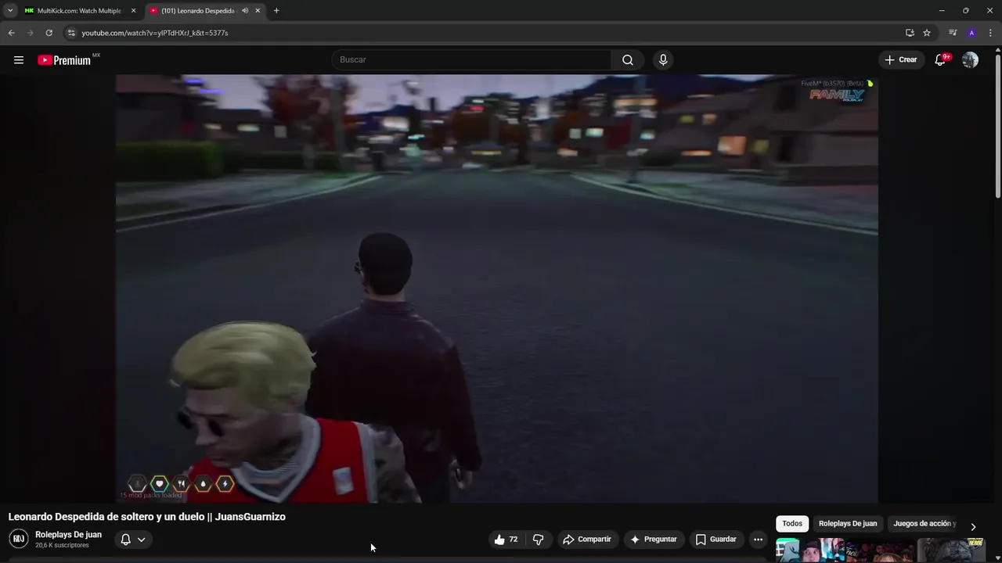Open the Crear create menu
Image resolution: width=1002 pixels, height=563 pixels.
pyautogui.click(x=901, y=59)
